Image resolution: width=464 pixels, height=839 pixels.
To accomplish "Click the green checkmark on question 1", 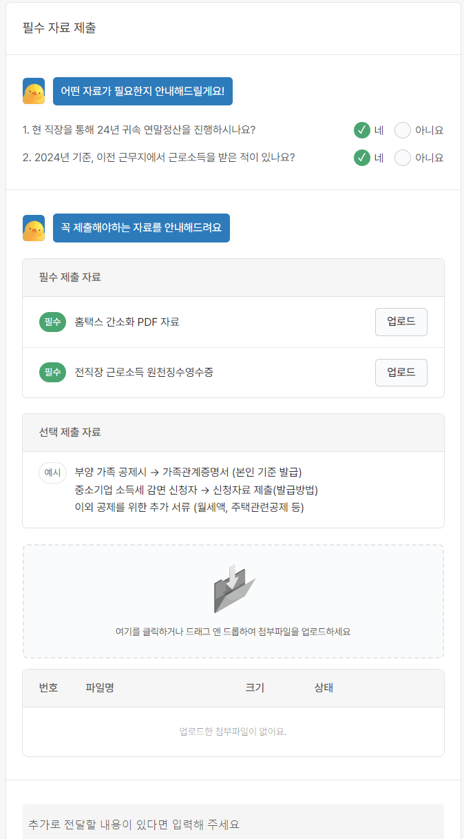I will pyautogui.click(x=361, y=131).
